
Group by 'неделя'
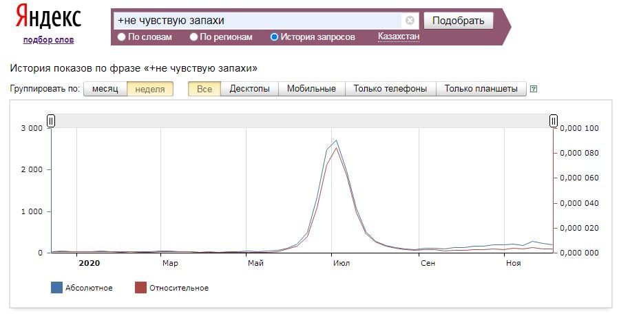(150, 89)
